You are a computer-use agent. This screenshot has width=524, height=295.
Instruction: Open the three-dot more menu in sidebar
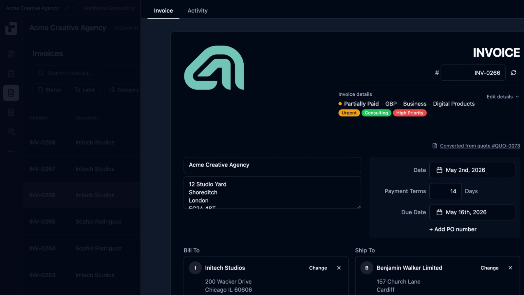click(x=11, y=151)
